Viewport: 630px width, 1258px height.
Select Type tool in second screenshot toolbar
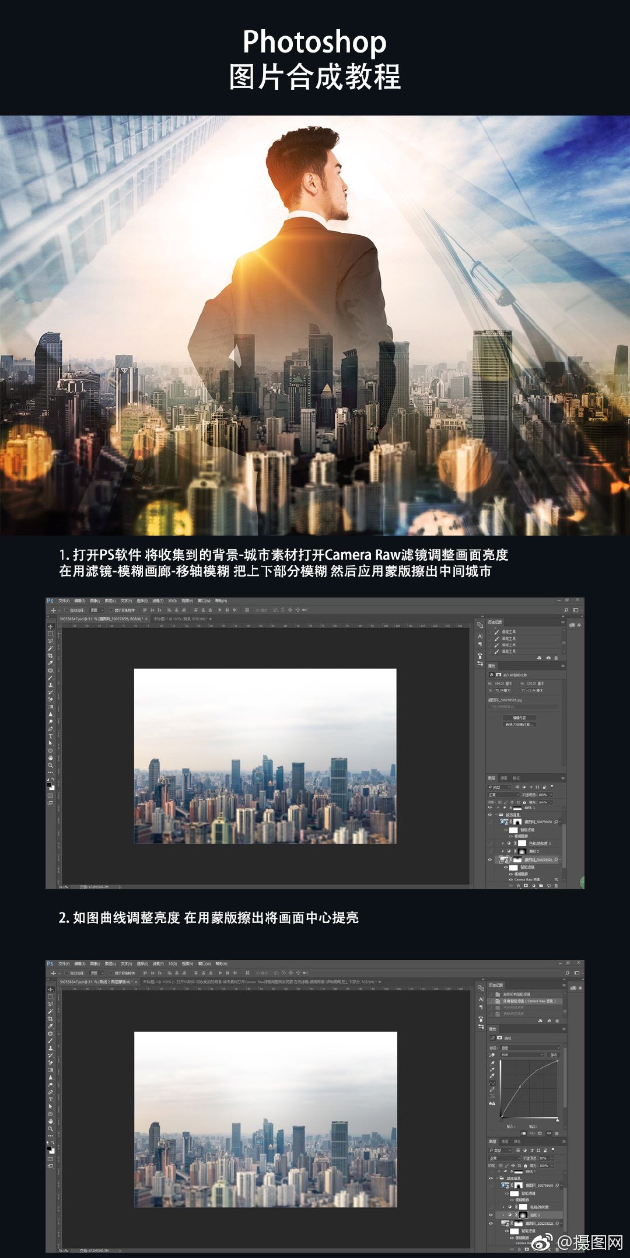point(50,1099)
